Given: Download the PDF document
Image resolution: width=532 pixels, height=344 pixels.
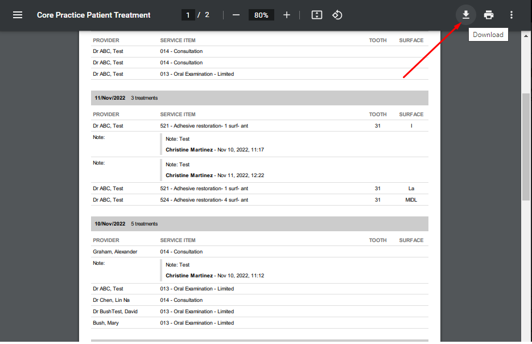Looking at the screenshot, I should [x=466, y=15].
